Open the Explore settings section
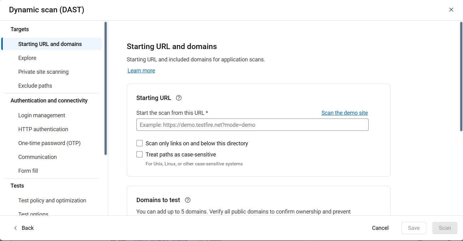This screenshot has width=463, height=241. (x=27, y=58)
